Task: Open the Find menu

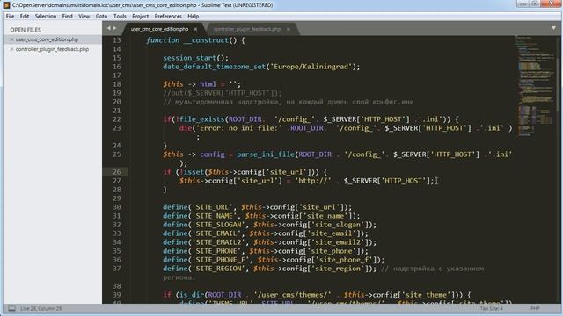Action: (67, 16)
